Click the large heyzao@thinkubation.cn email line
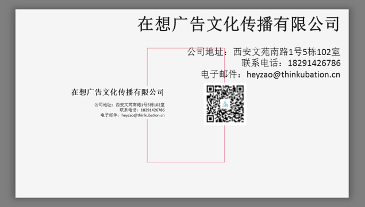This screenshot has width=365, height=207. coord(271,75)
